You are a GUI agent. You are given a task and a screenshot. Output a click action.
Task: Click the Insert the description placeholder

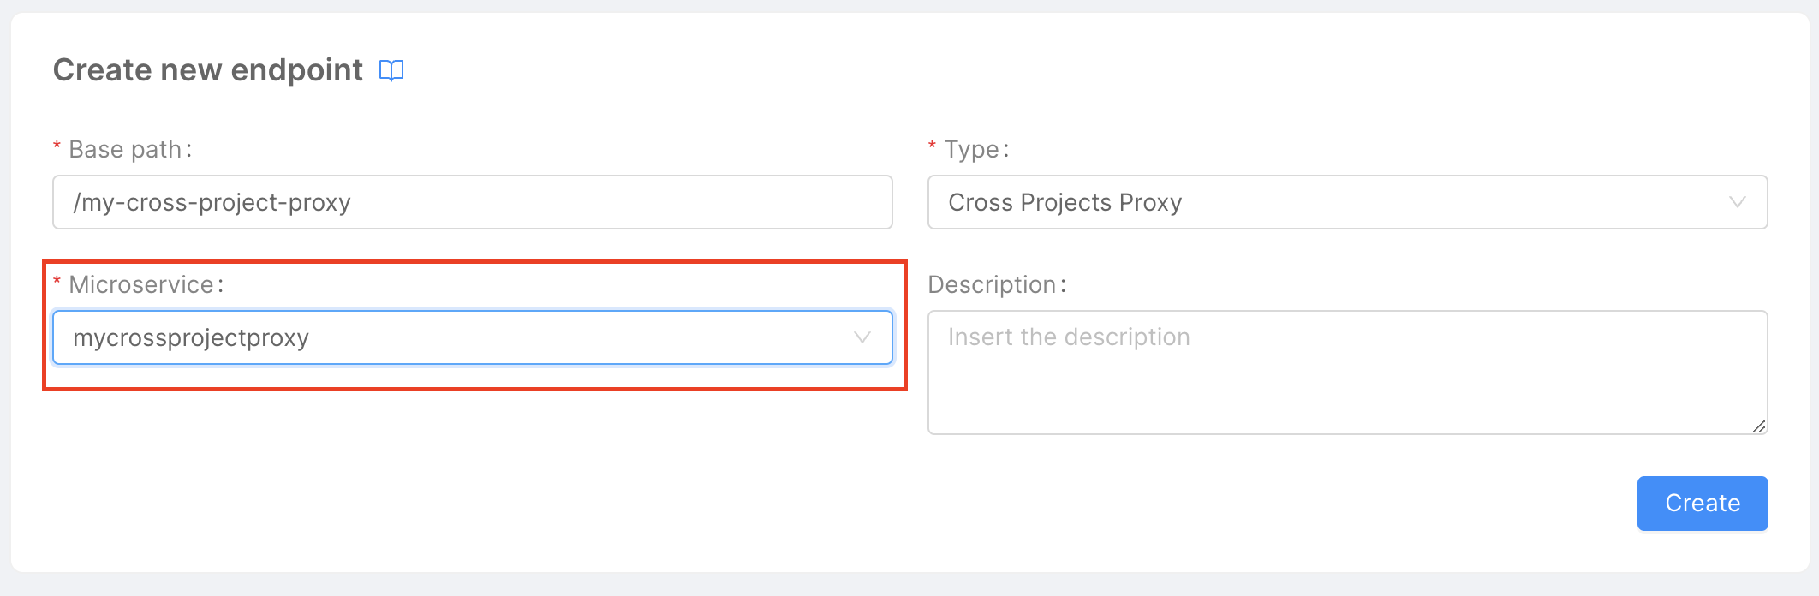tap(1068, 337)
